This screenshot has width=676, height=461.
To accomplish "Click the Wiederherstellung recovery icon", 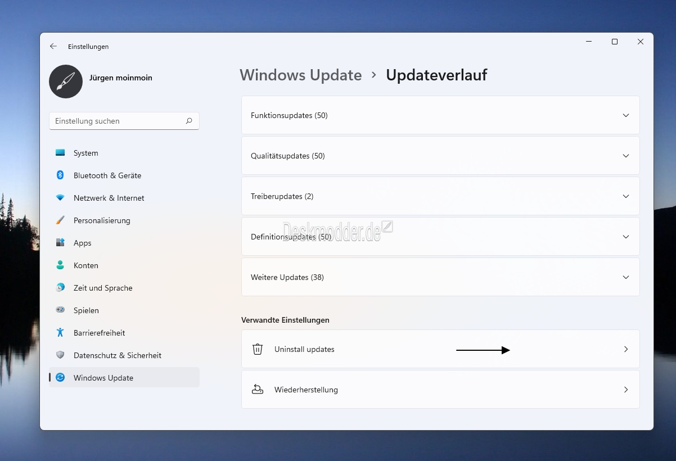I will tap(258, 390).
